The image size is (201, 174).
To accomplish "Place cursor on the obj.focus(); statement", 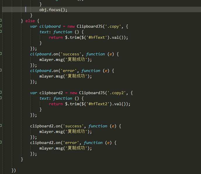I will click(53, 10).
